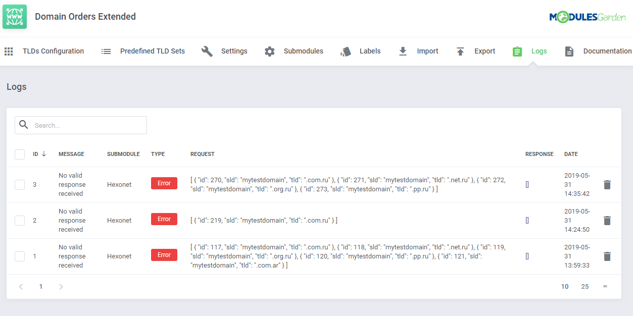Screen dimensions: 633x316
Task: Delete log entry with ID 3
Action: [607, 185]
